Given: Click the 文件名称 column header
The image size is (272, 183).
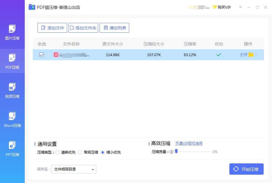Looking at the screenshot, I should tap(71, 44).
